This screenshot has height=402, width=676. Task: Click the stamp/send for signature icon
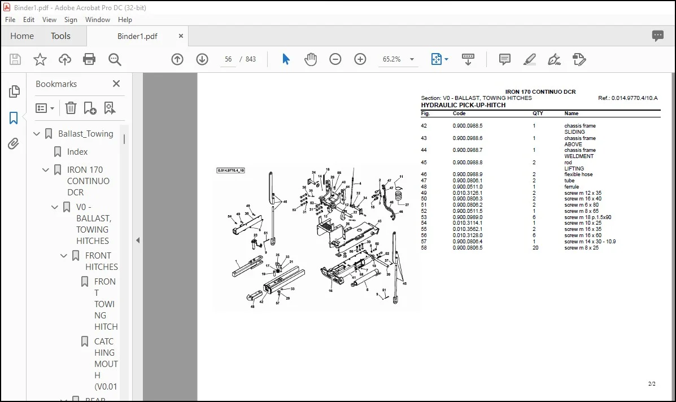579,59
